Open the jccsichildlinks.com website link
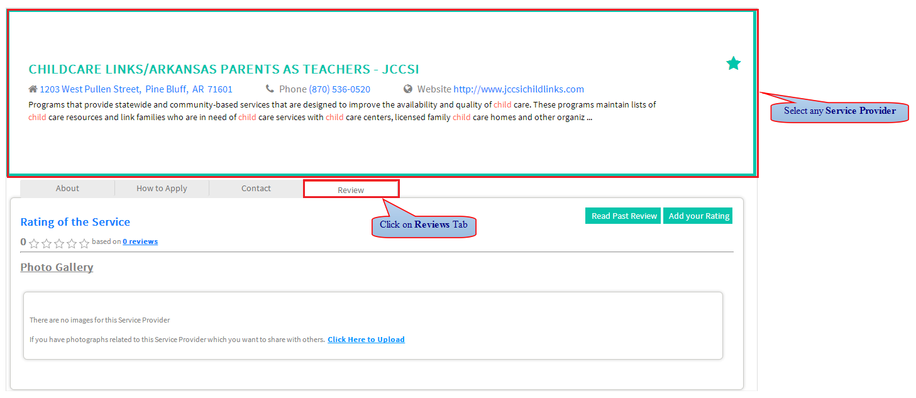Screen dimensions: 916x398 click(519, 89)
